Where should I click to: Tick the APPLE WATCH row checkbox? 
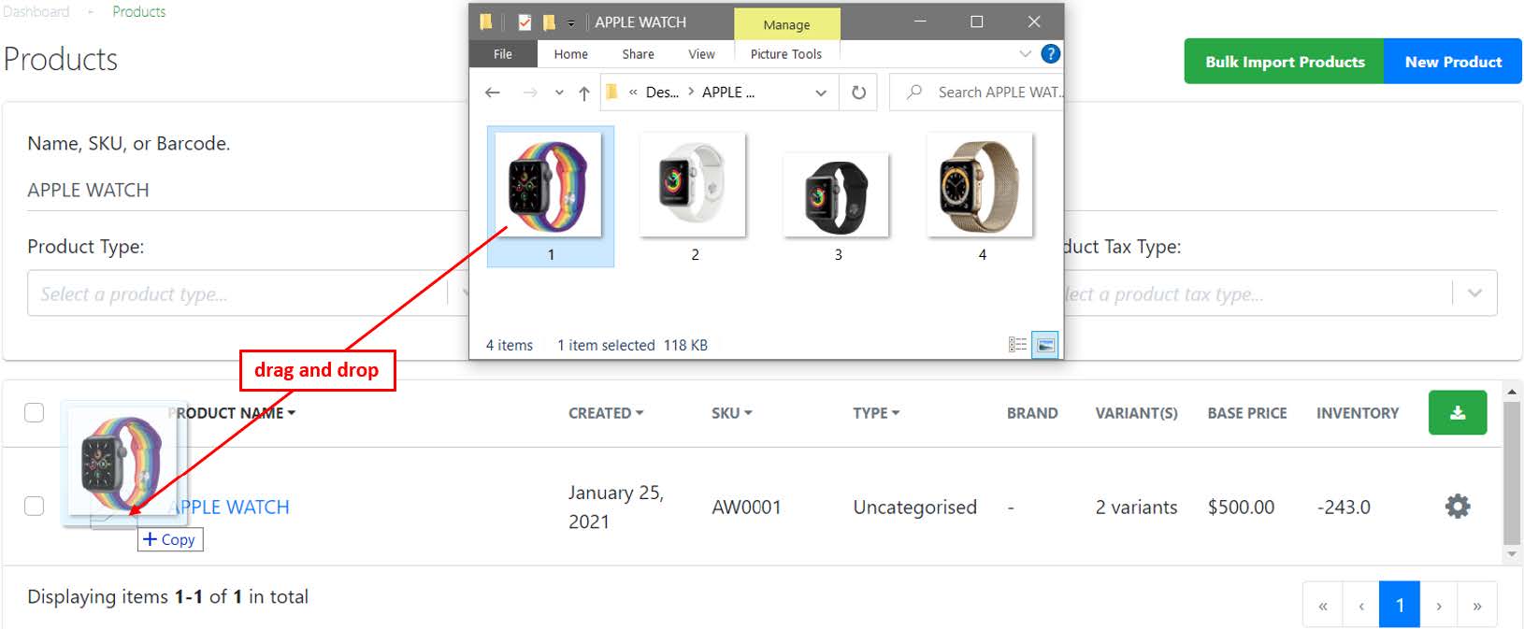coord(35,507)
